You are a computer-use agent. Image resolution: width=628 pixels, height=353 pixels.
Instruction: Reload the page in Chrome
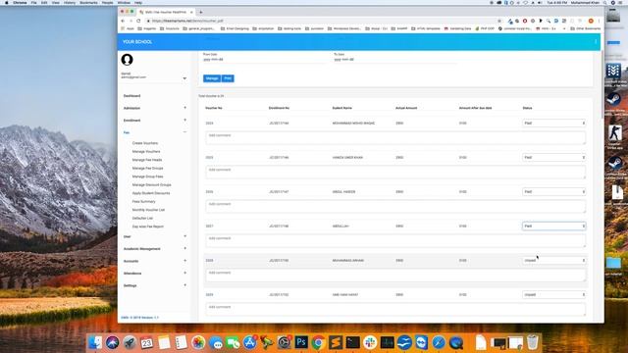point(138,21)
